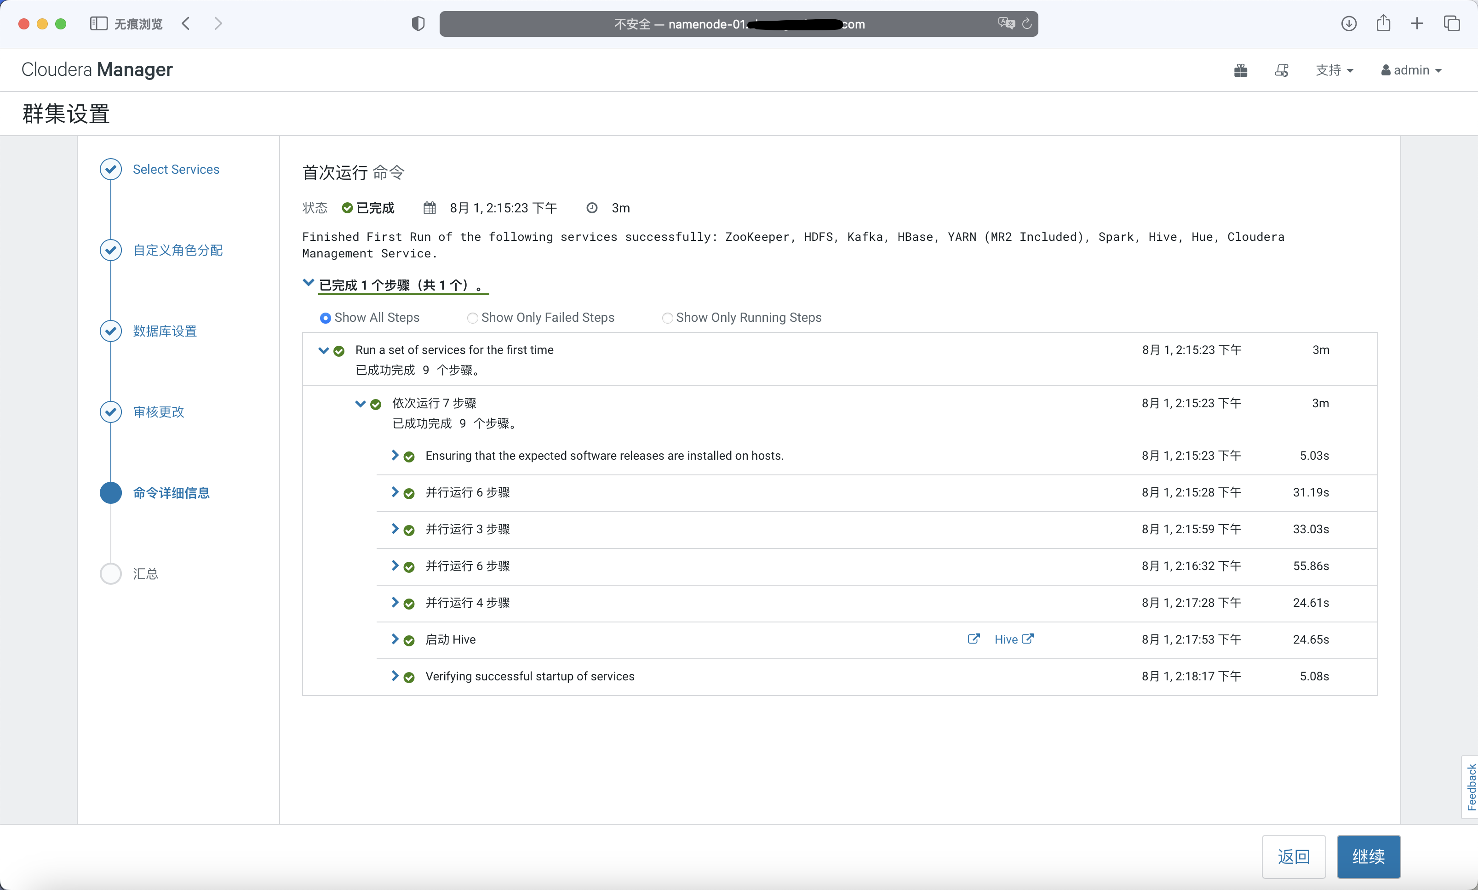The height and width of the screenshot is (890, 1478).
Task: Collapse the 'Run a set of services' step
Action: point(323,350)
